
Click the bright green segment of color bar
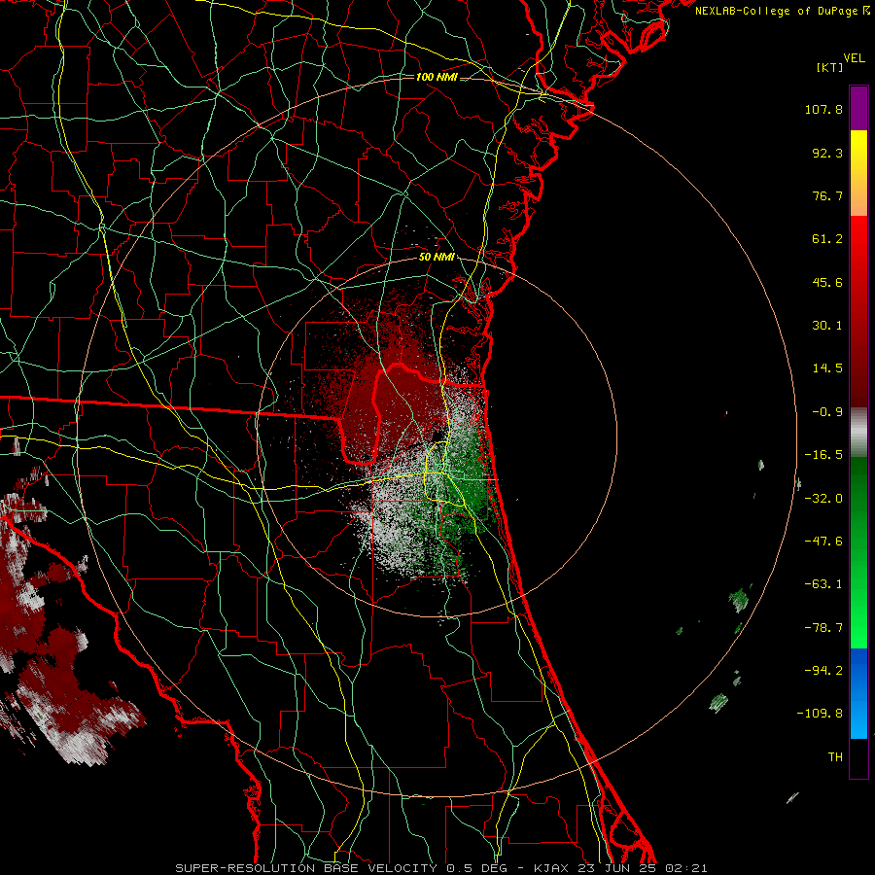click(x=858, y=552)
